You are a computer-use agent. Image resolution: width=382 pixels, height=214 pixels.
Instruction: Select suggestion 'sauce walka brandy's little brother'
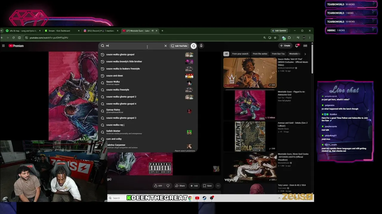coord(148,62)
